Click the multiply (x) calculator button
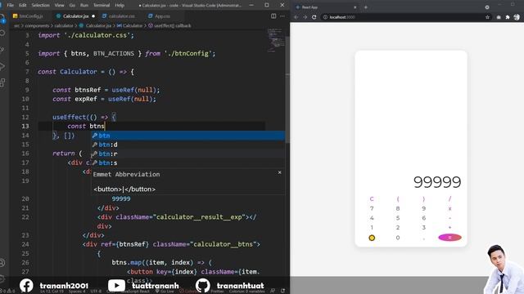The image size is (524, 294). [x=449, y=209]
